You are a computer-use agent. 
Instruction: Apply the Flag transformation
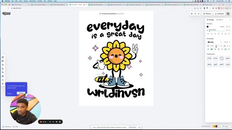pos(228,65)
